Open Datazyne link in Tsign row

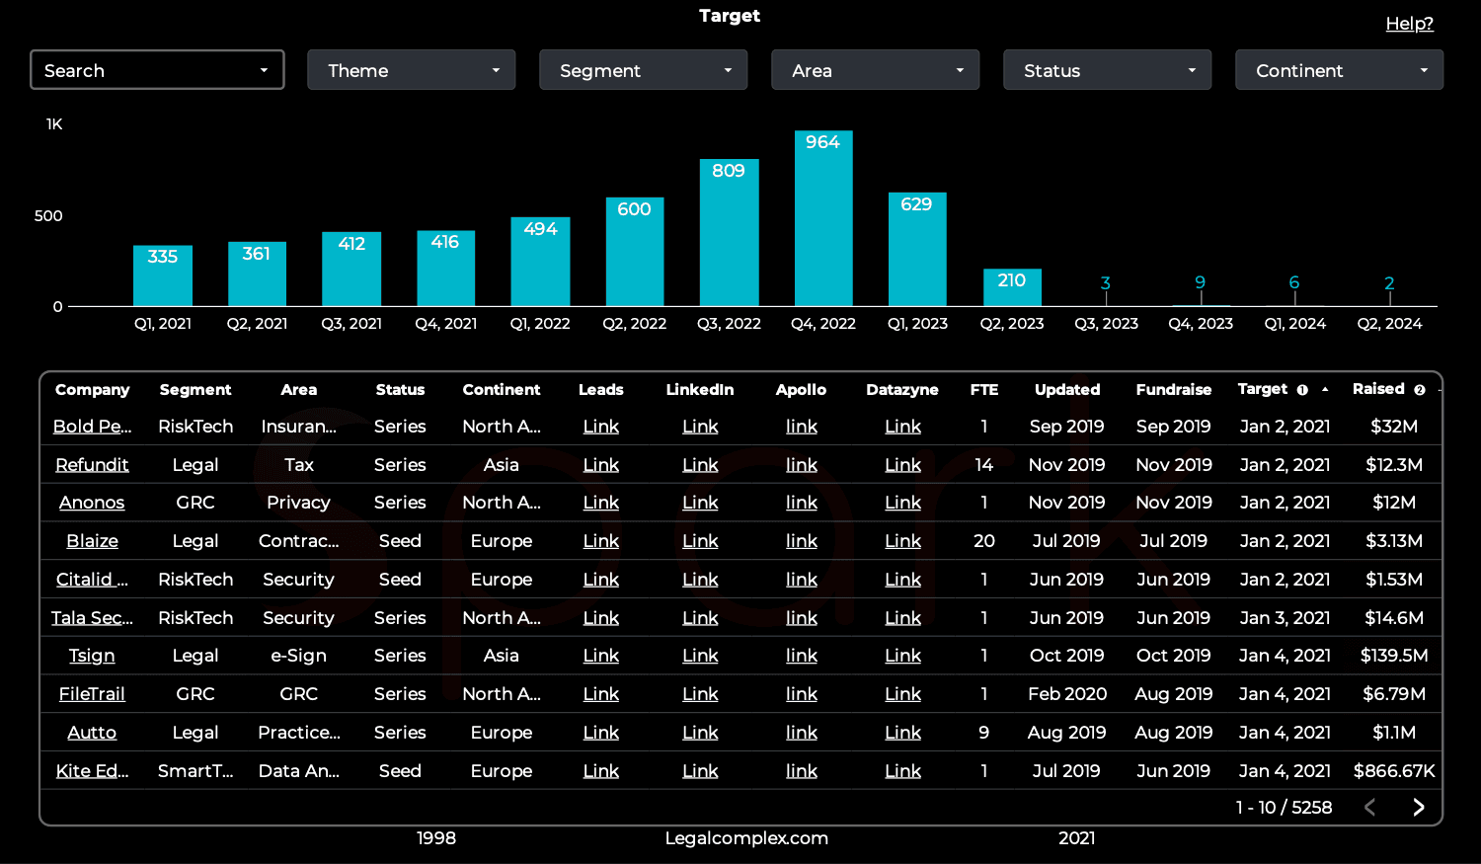click(902, 656)
